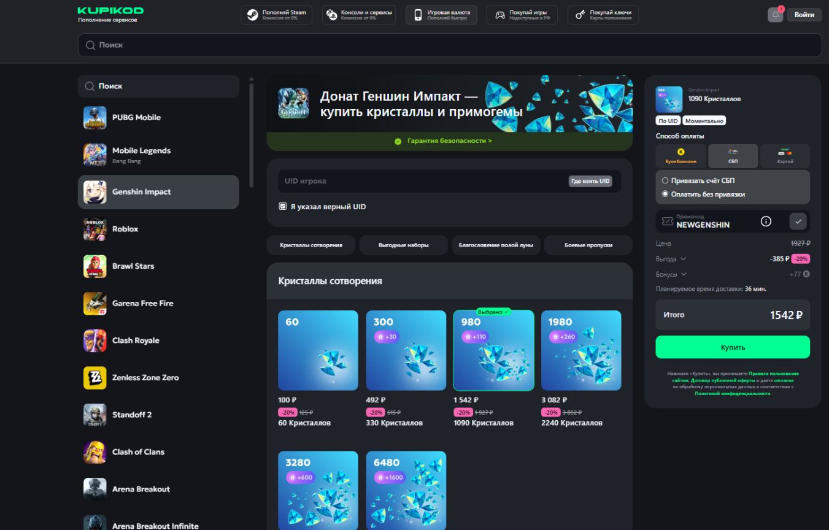
Task: Click the Genshin Impact sidebar icon
Action: click(x=95, y=192)
